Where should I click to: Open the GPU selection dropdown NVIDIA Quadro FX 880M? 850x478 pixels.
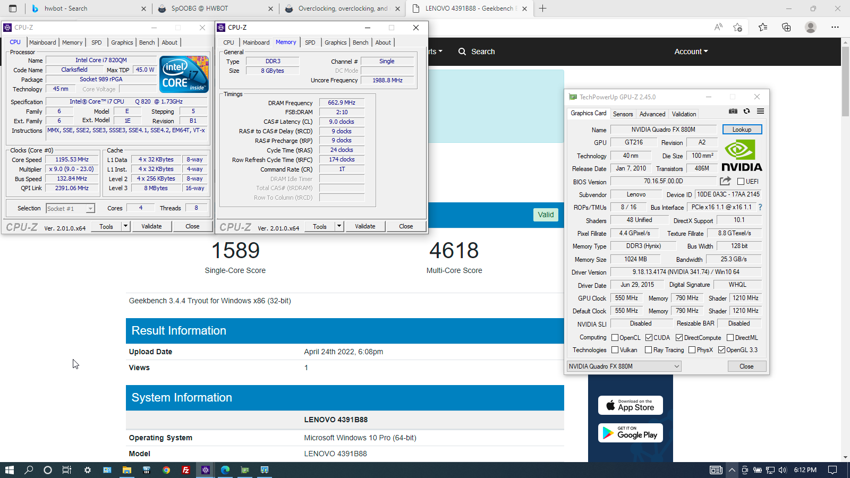624,366
